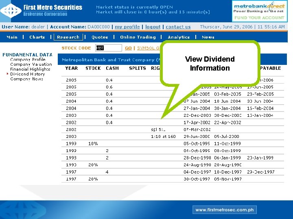This screenshot has height=219, width=293.
Task: Click the 28-Dec-1998 date cell
Action: tap(197, 158)
